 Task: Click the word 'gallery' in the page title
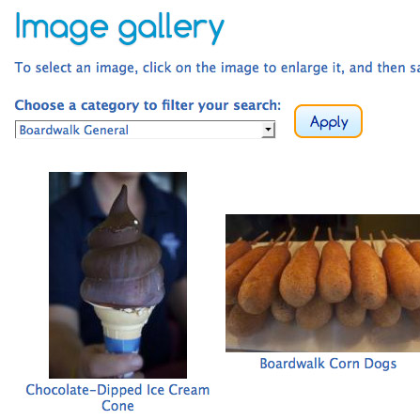tap(171, 29)
